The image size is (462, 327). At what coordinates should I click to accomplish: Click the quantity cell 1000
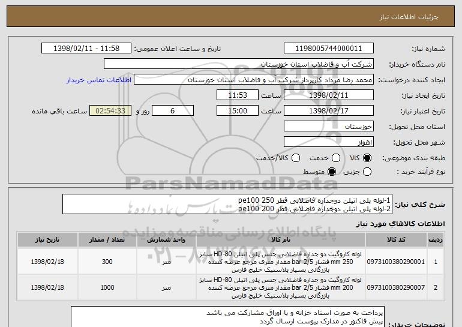[107, 287]
